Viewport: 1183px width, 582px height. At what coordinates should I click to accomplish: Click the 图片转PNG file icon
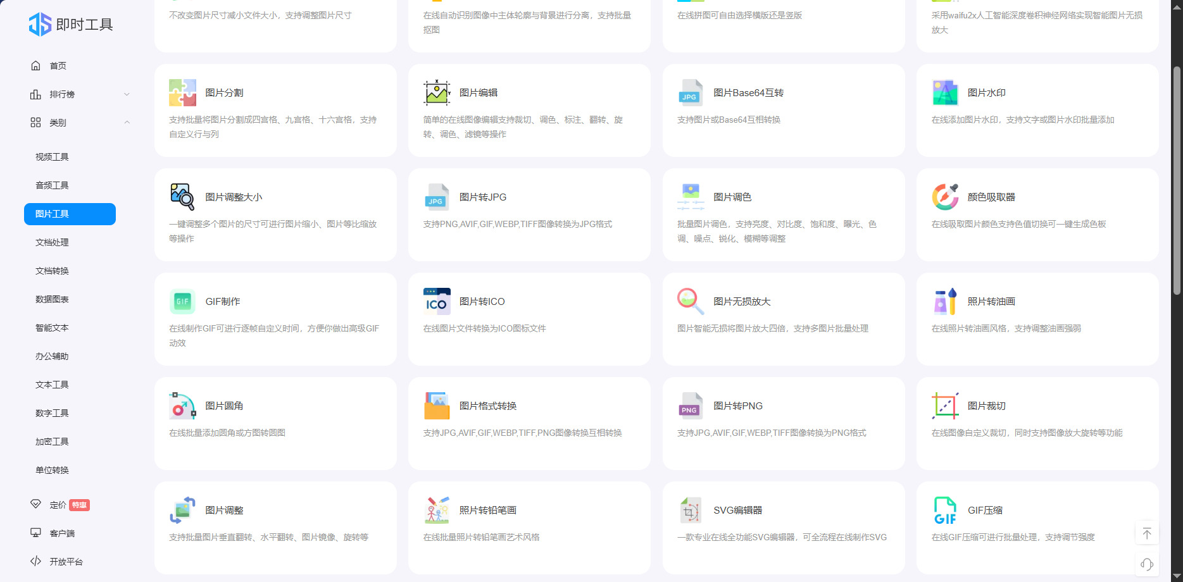tap(691, 406)
